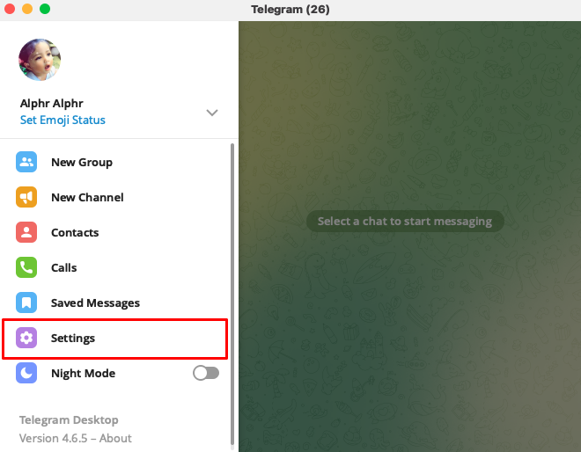Click the purple Settings gear icon
The image size is (581, 452).
26,338
